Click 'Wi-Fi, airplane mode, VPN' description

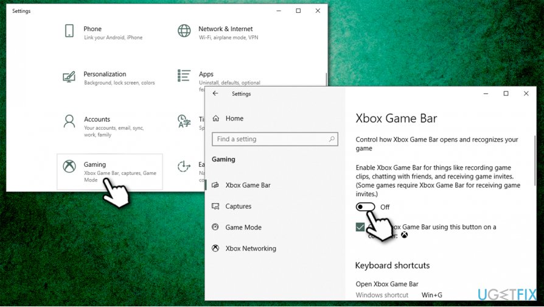(x=228, y=37)
